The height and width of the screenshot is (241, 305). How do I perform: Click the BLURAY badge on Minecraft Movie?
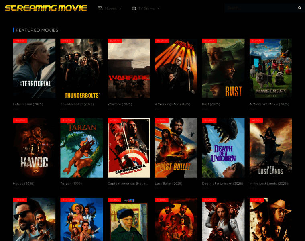257,41
